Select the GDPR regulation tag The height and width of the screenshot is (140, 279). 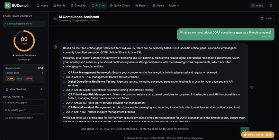29,78
